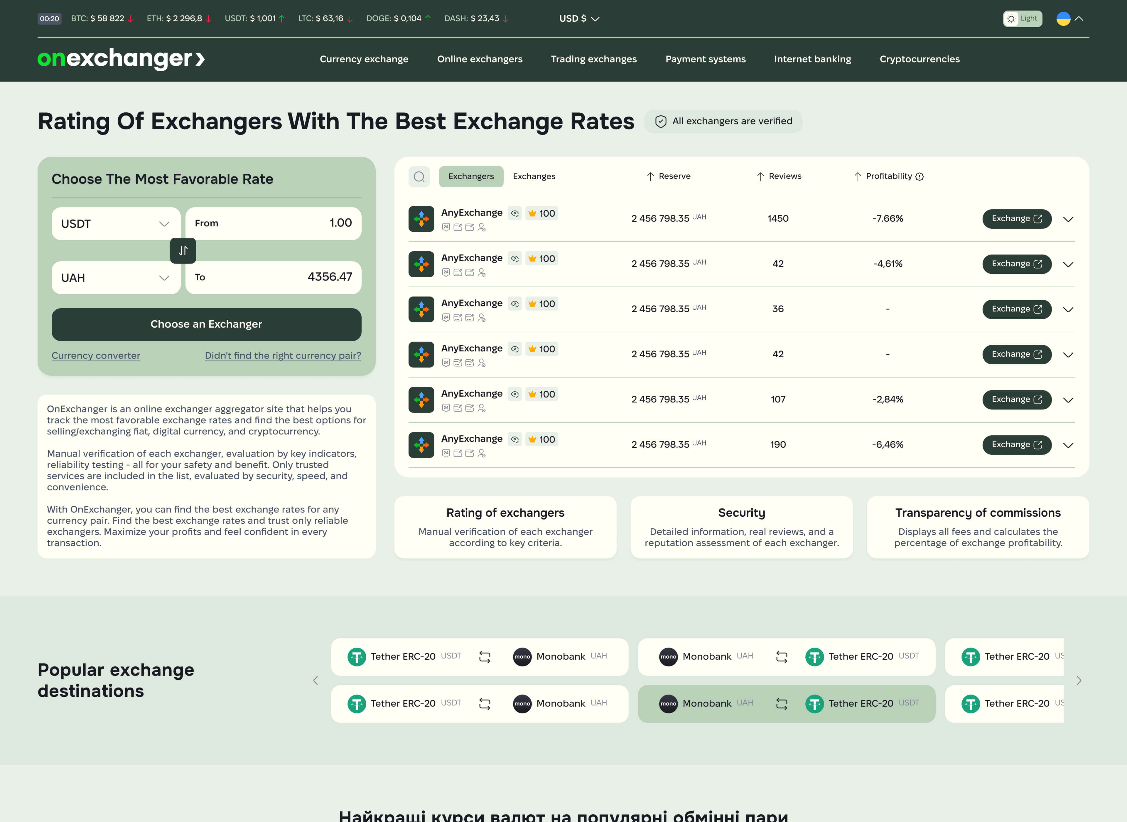Open the search magnifier in exchangers table
Viewport: 1127px width, 822px height.
pos(419,177)
